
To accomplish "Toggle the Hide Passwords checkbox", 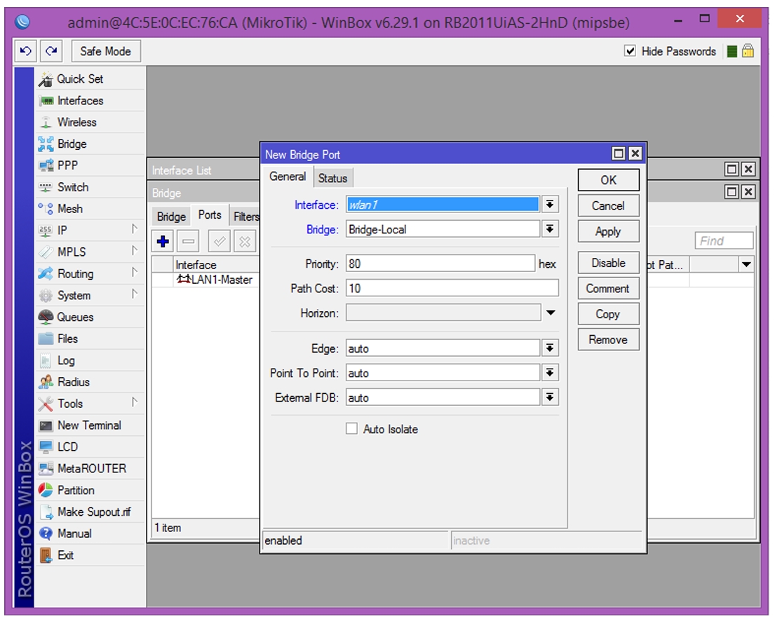I will [631, 51].
